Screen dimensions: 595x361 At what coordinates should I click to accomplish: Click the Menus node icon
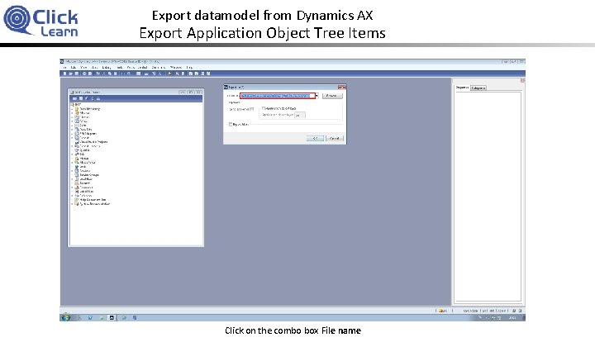(77, 159)
